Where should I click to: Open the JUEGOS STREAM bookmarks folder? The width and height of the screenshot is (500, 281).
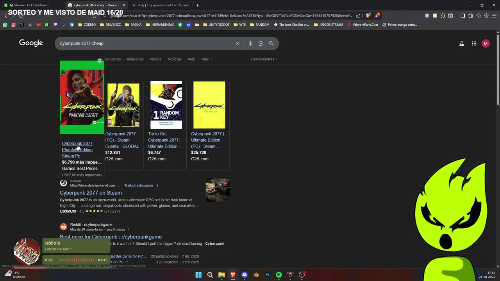328,25
